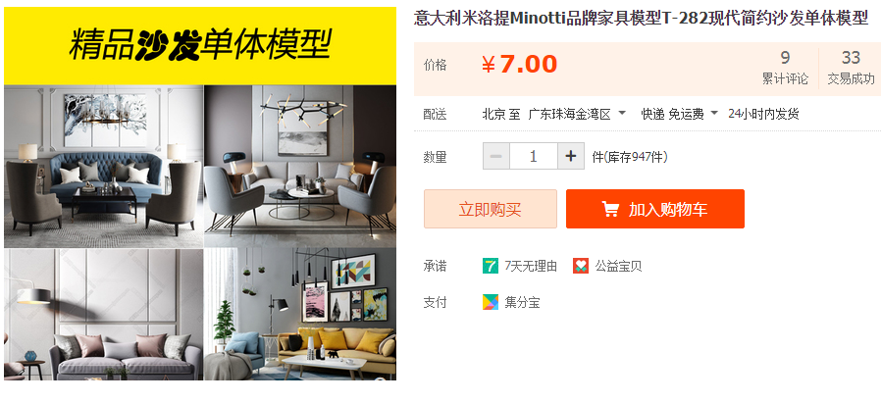Click the 加入购物车 add to cart button

click(655, 209)
